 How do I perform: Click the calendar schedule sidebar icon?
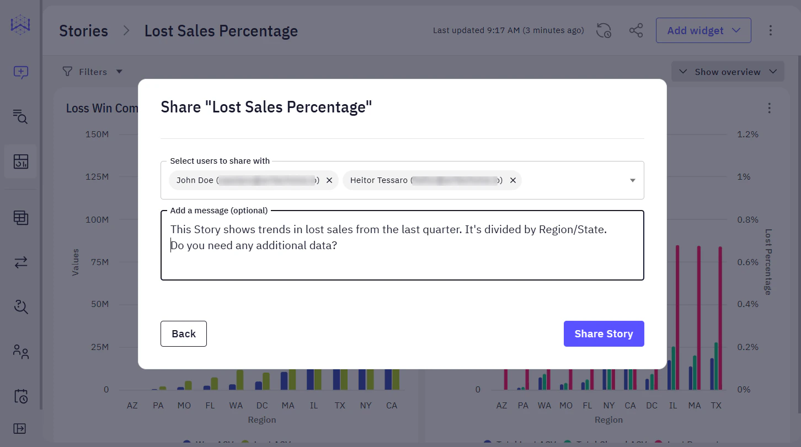pyautogui.click(x=21, y=396)
